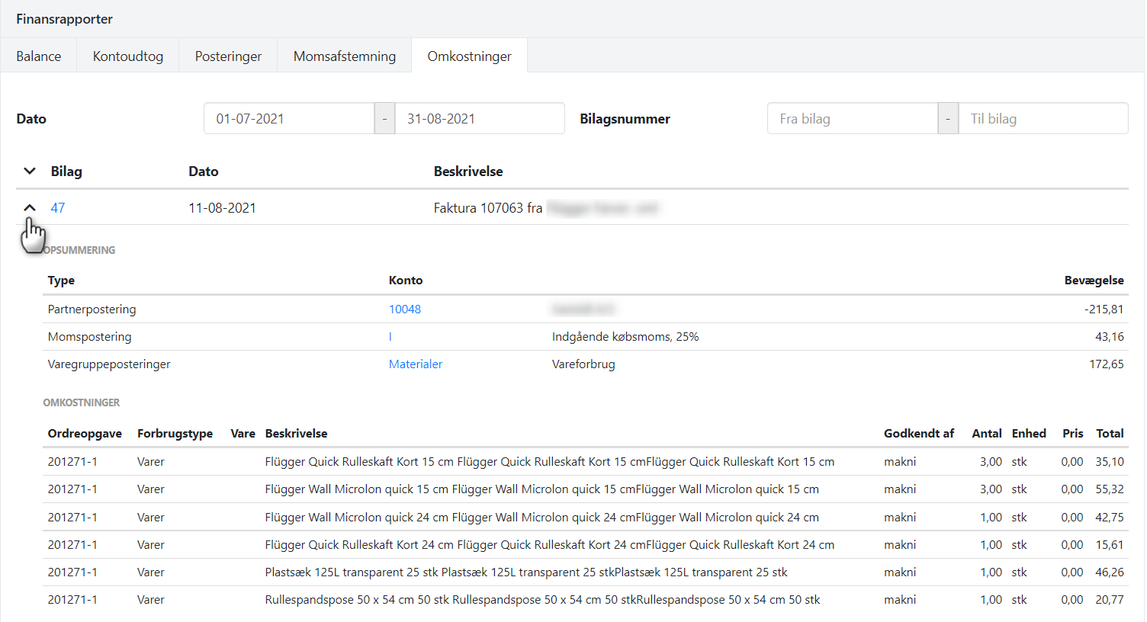The height and width of the screenshot is (622, 1147).
Task: Focus the 'Fra bilag' input field
Action: point(852,119)
